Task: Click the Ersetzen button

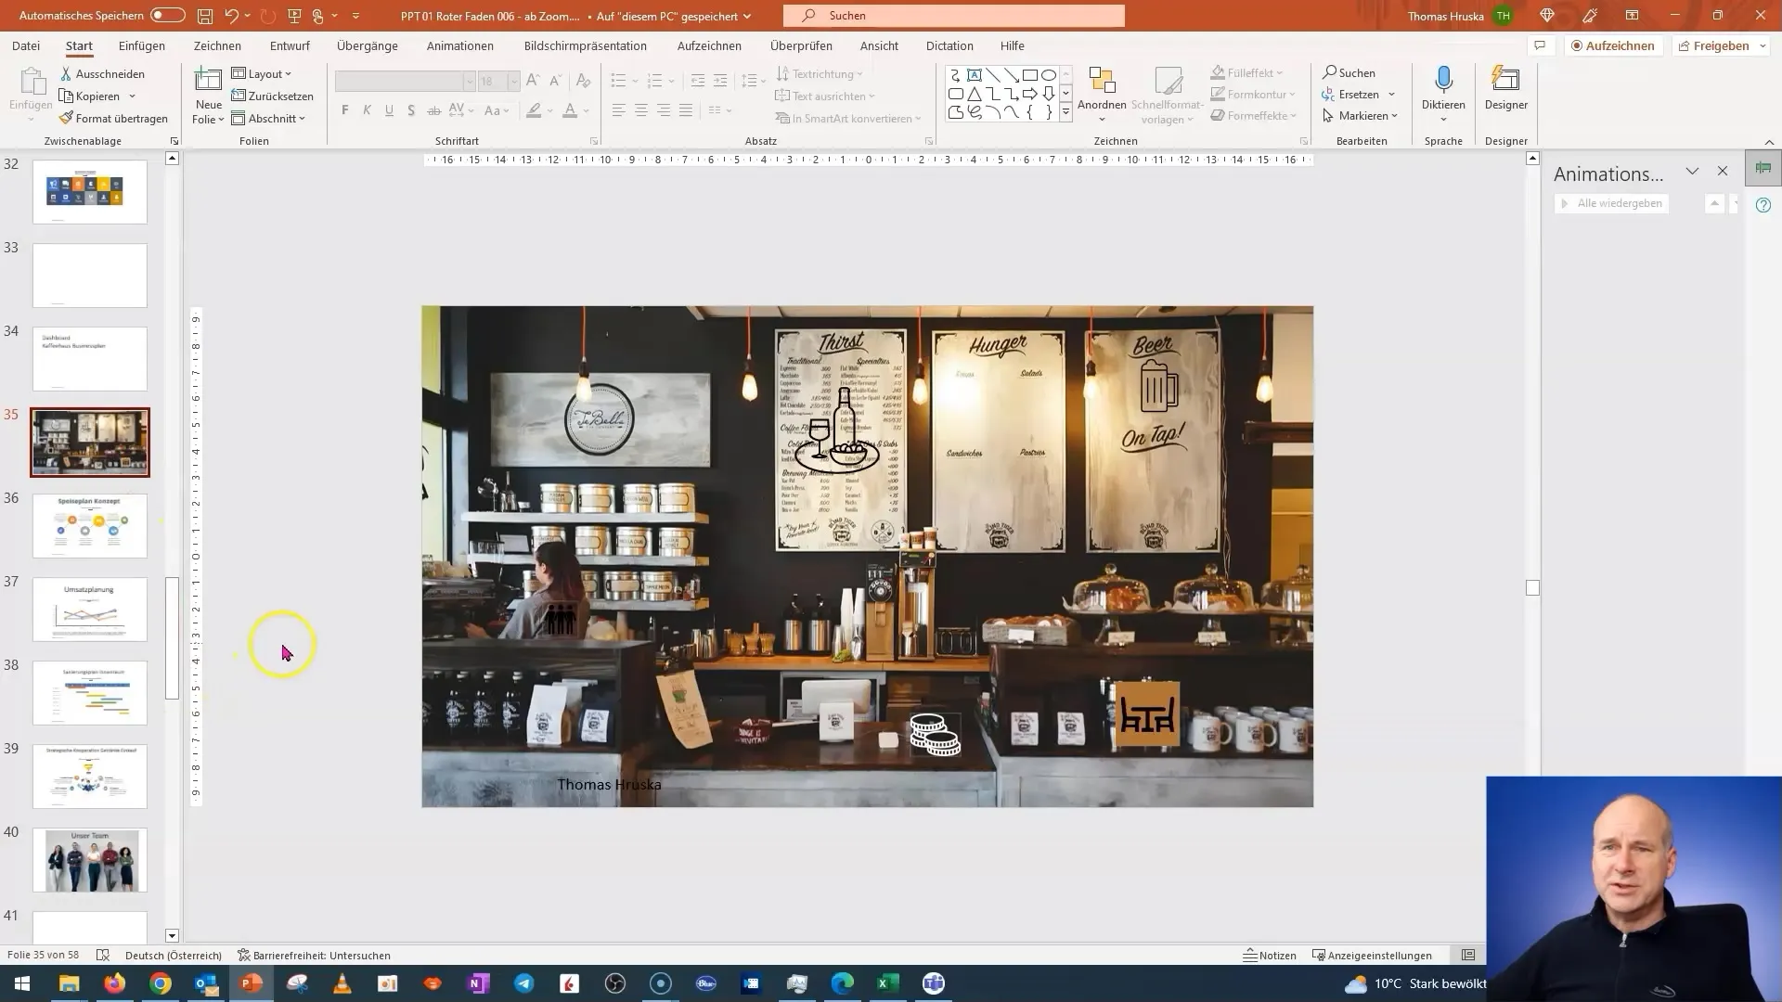Action: tap(1351, 94)
